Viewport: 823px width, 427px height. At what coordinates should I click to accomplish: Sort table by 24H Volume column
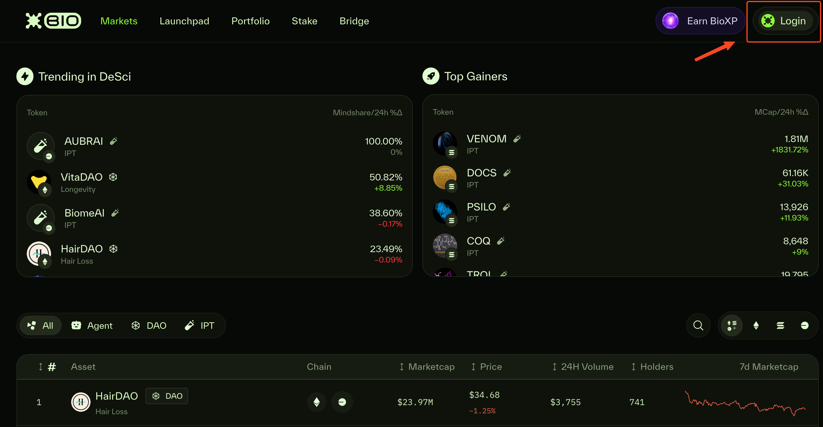pyautogui.click(x=583, y=366)
